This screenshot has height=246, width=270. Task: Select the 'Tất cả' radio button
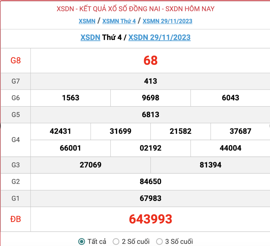pyautogui.click(x=82, y=241)
